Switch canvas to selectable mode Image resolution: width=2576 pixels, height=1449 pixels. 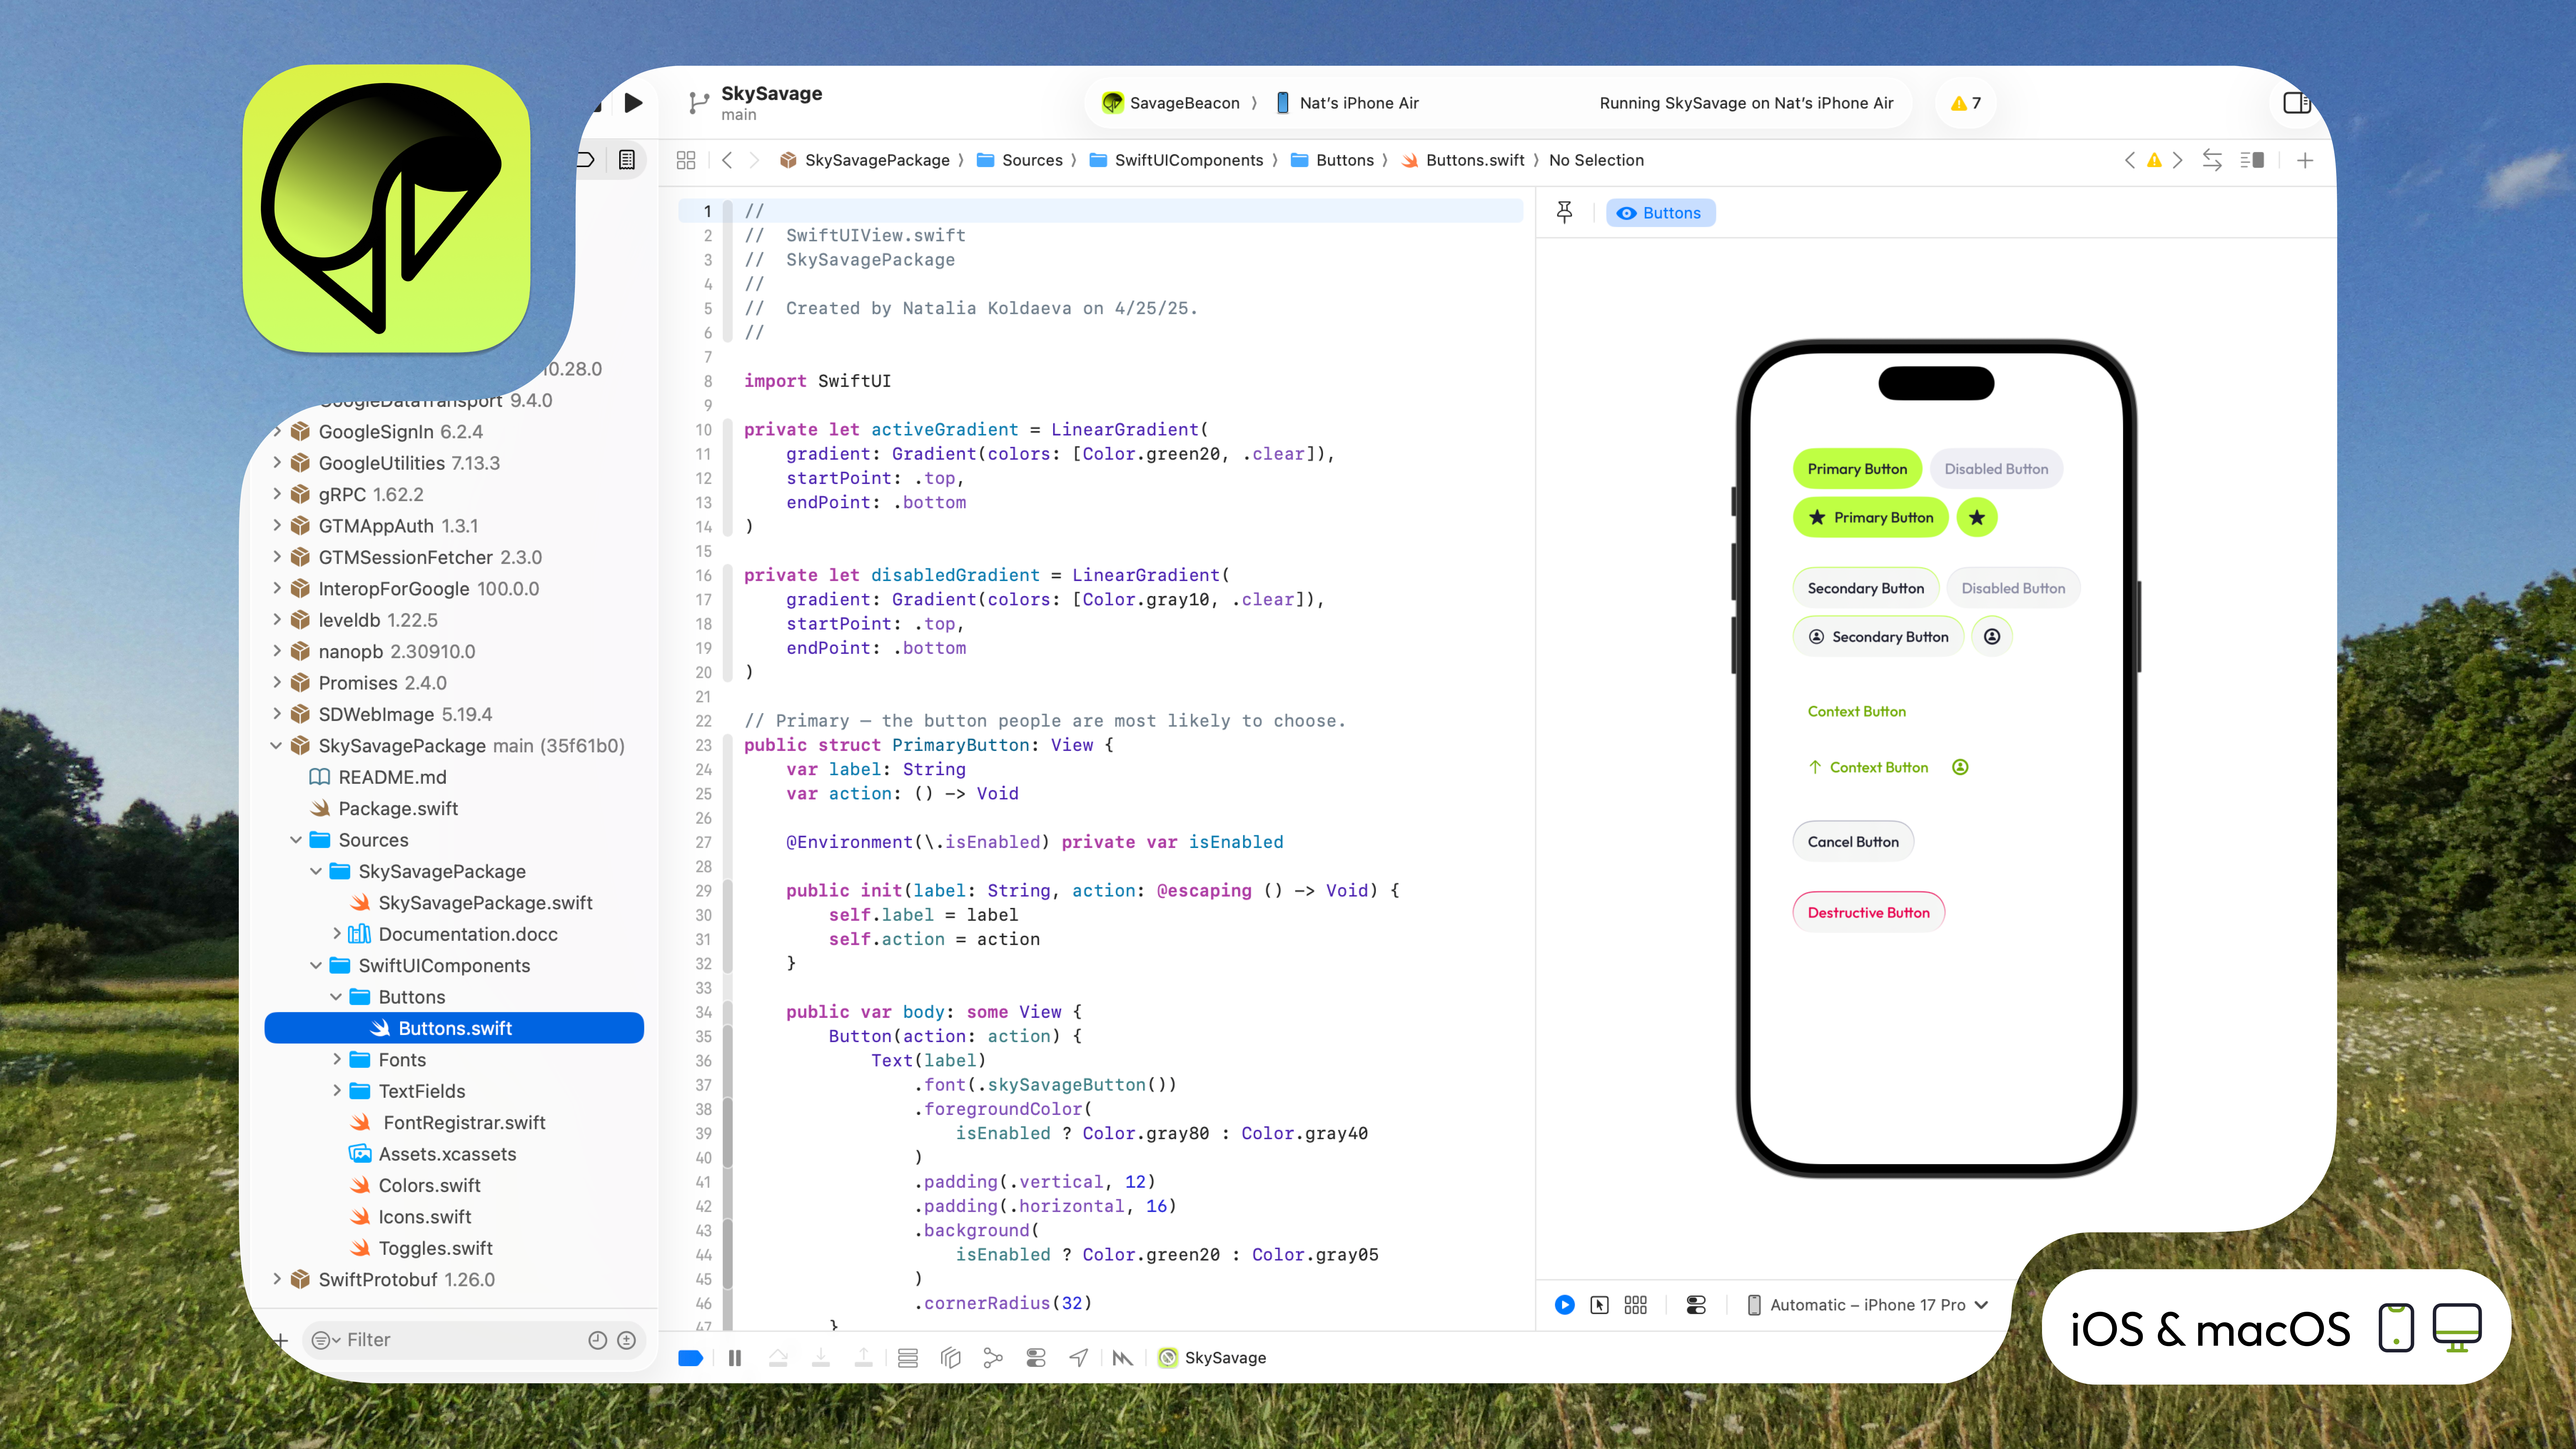pos(1600,1305)
